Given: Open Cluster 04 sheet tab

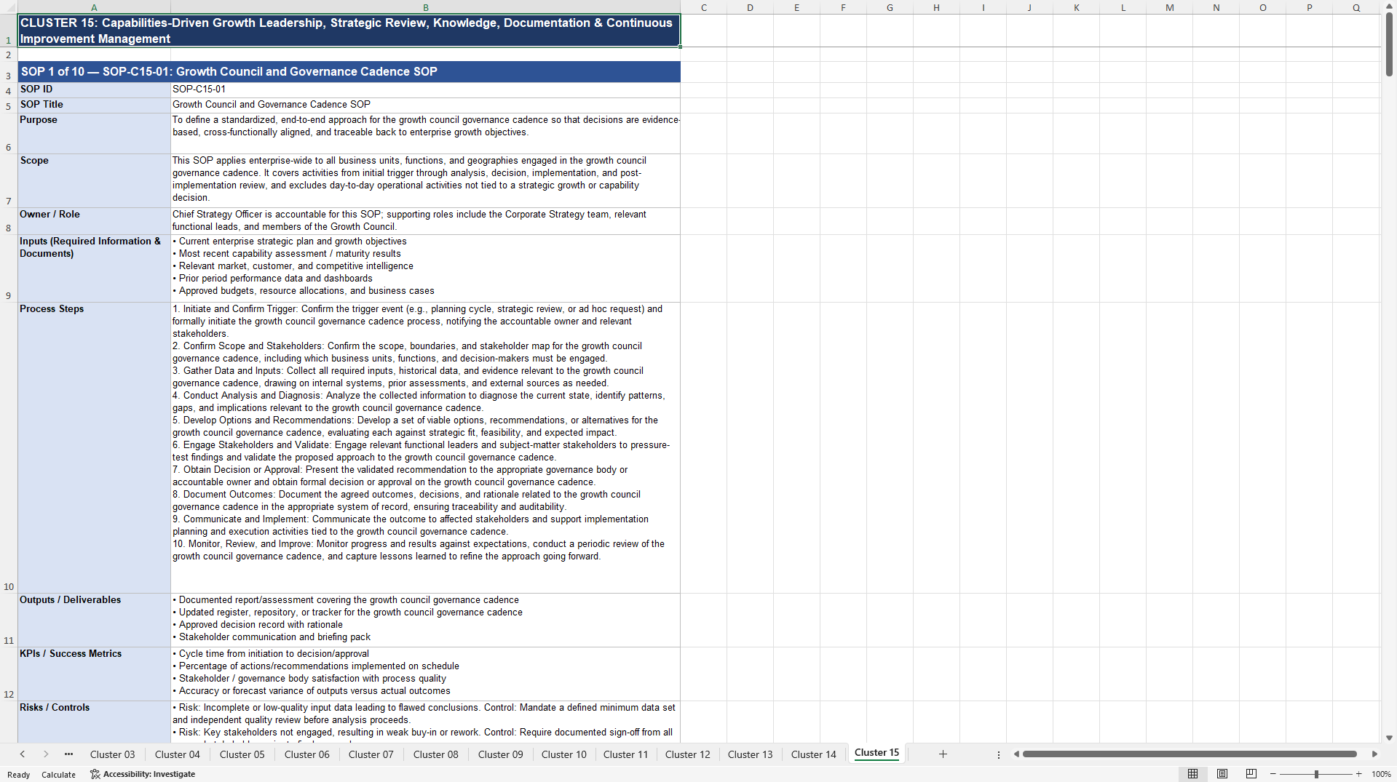Looking at the screenshot, I should (177, 754).
